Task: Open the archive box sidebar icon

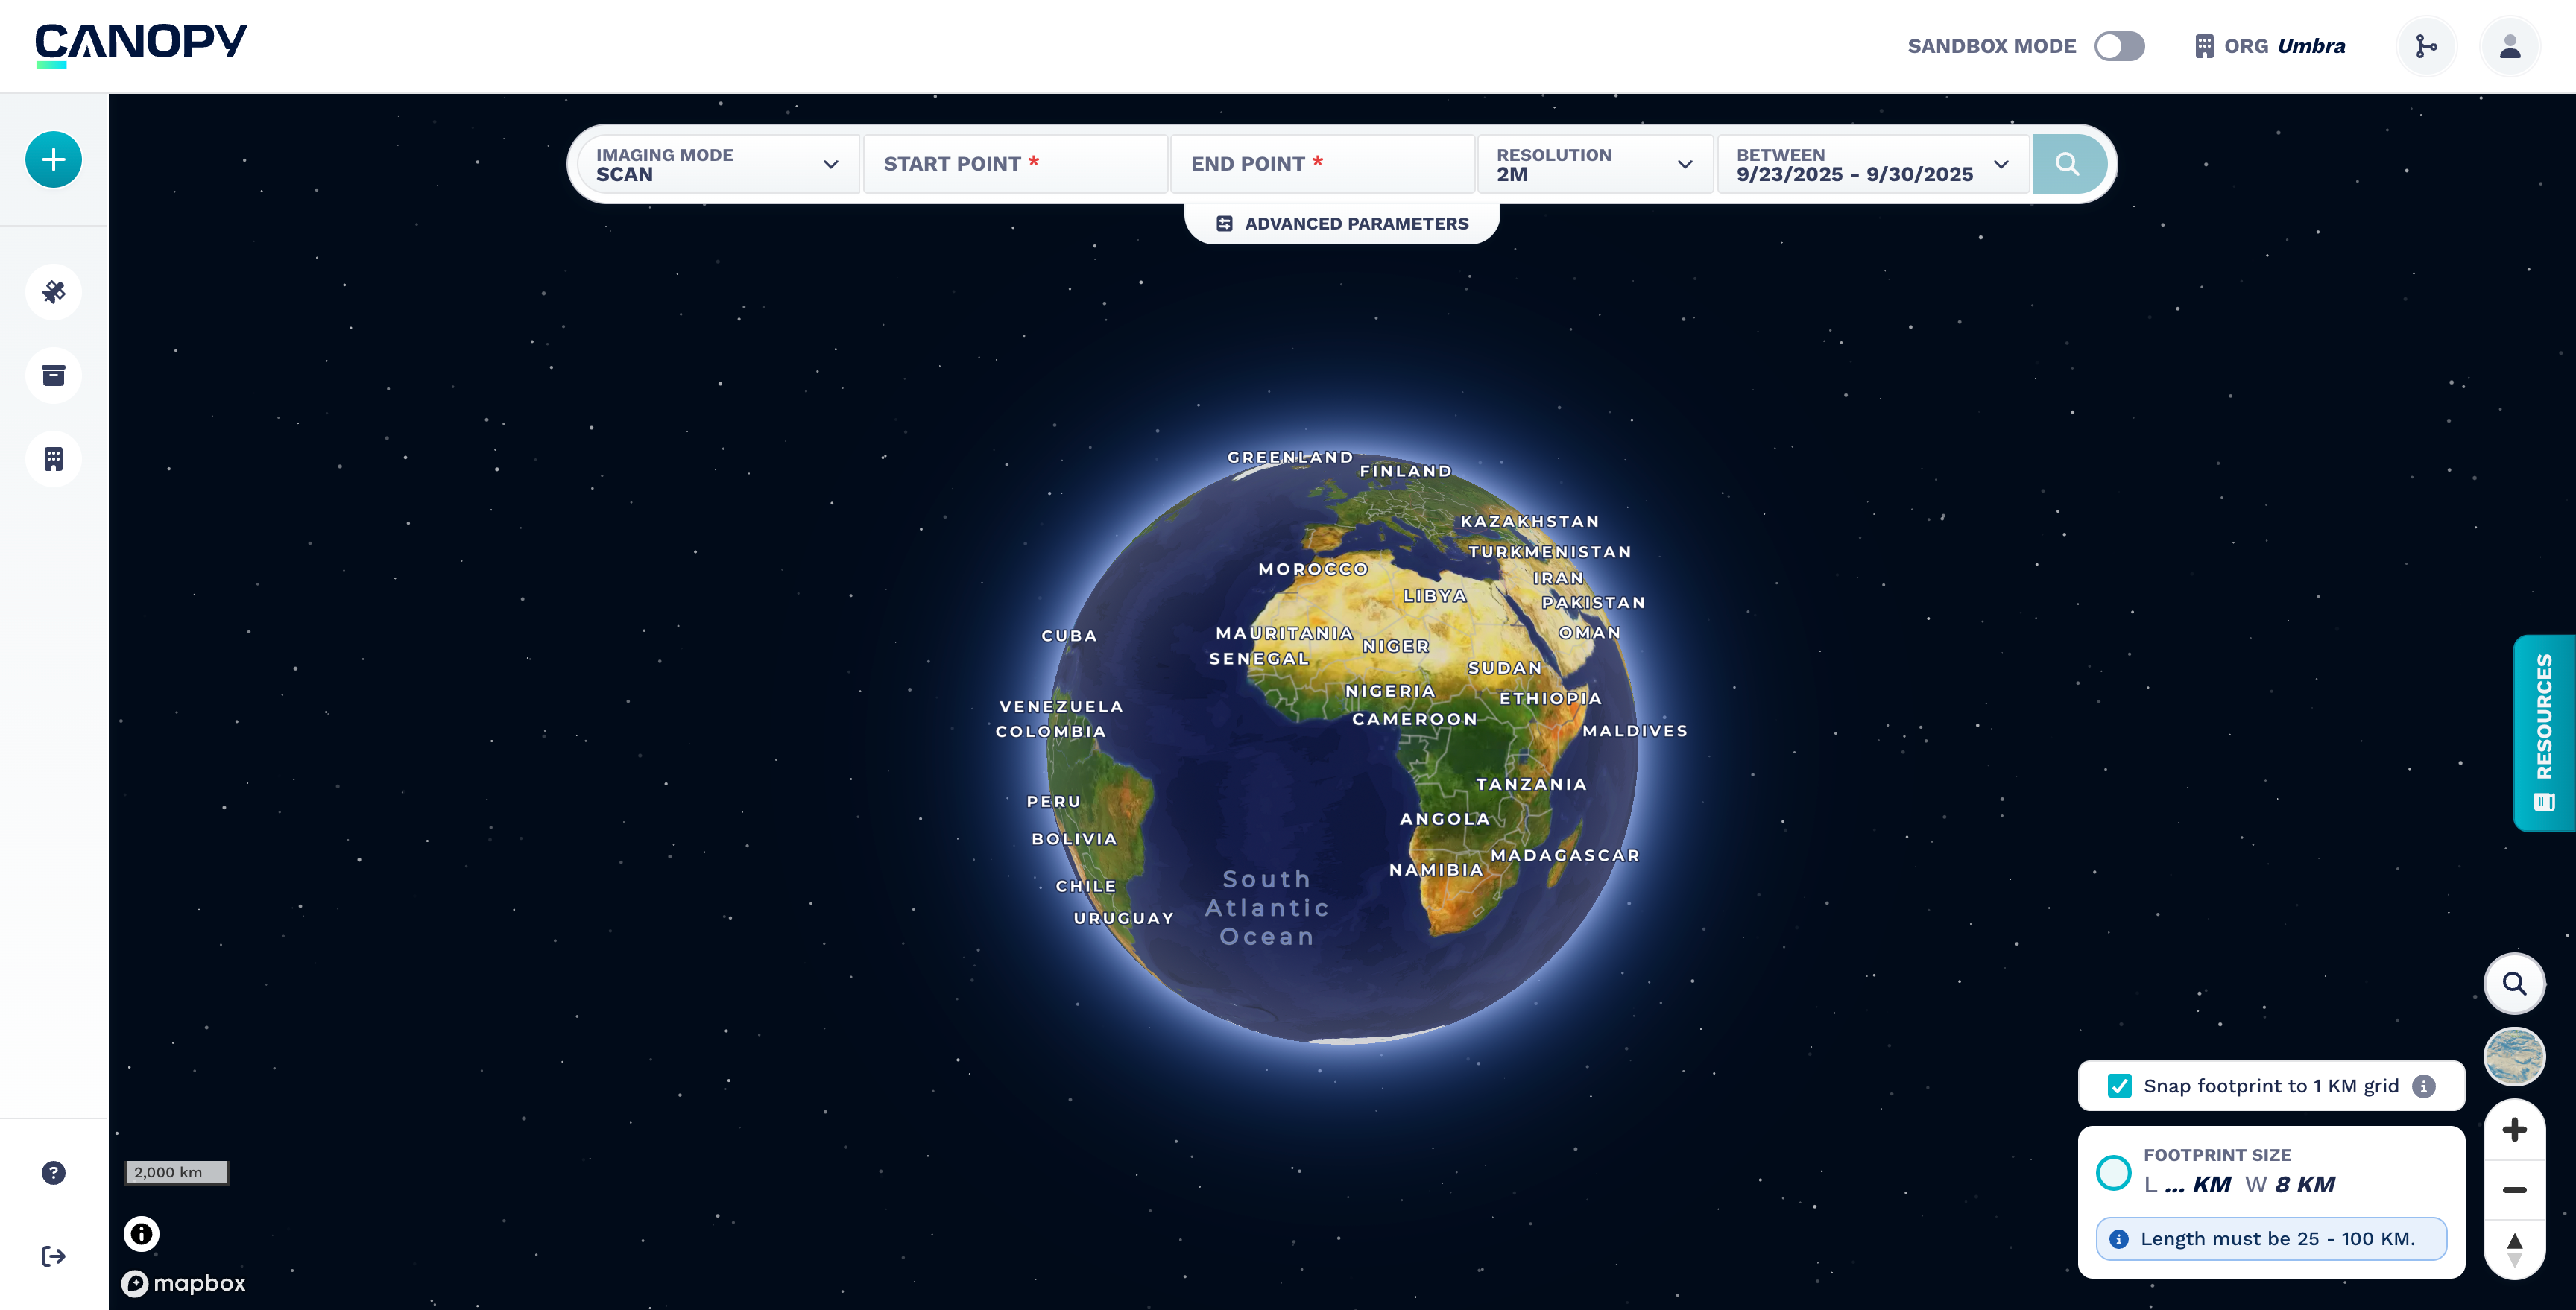Action: (x=53, y=375)
